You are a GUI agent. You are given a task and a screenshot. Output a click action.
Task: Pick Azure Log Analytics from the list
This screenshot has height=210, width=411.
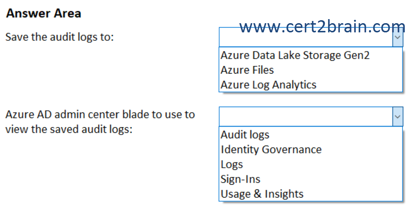click(268, 85)
